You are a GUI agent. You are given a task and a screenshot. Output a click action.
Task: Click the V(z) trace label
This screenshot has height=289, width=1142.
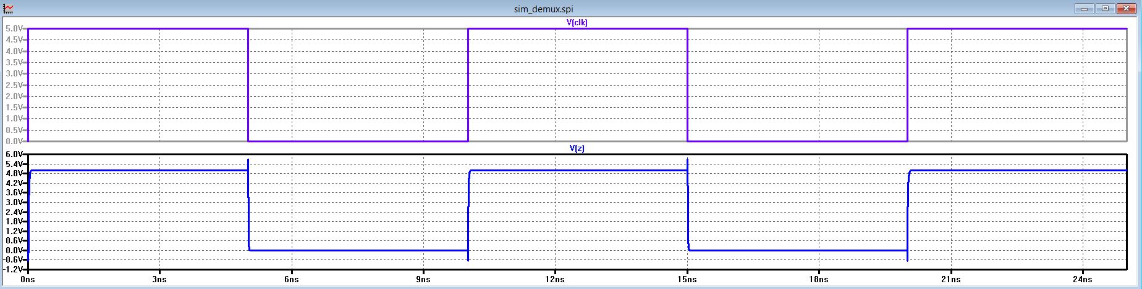coord(577,149)
